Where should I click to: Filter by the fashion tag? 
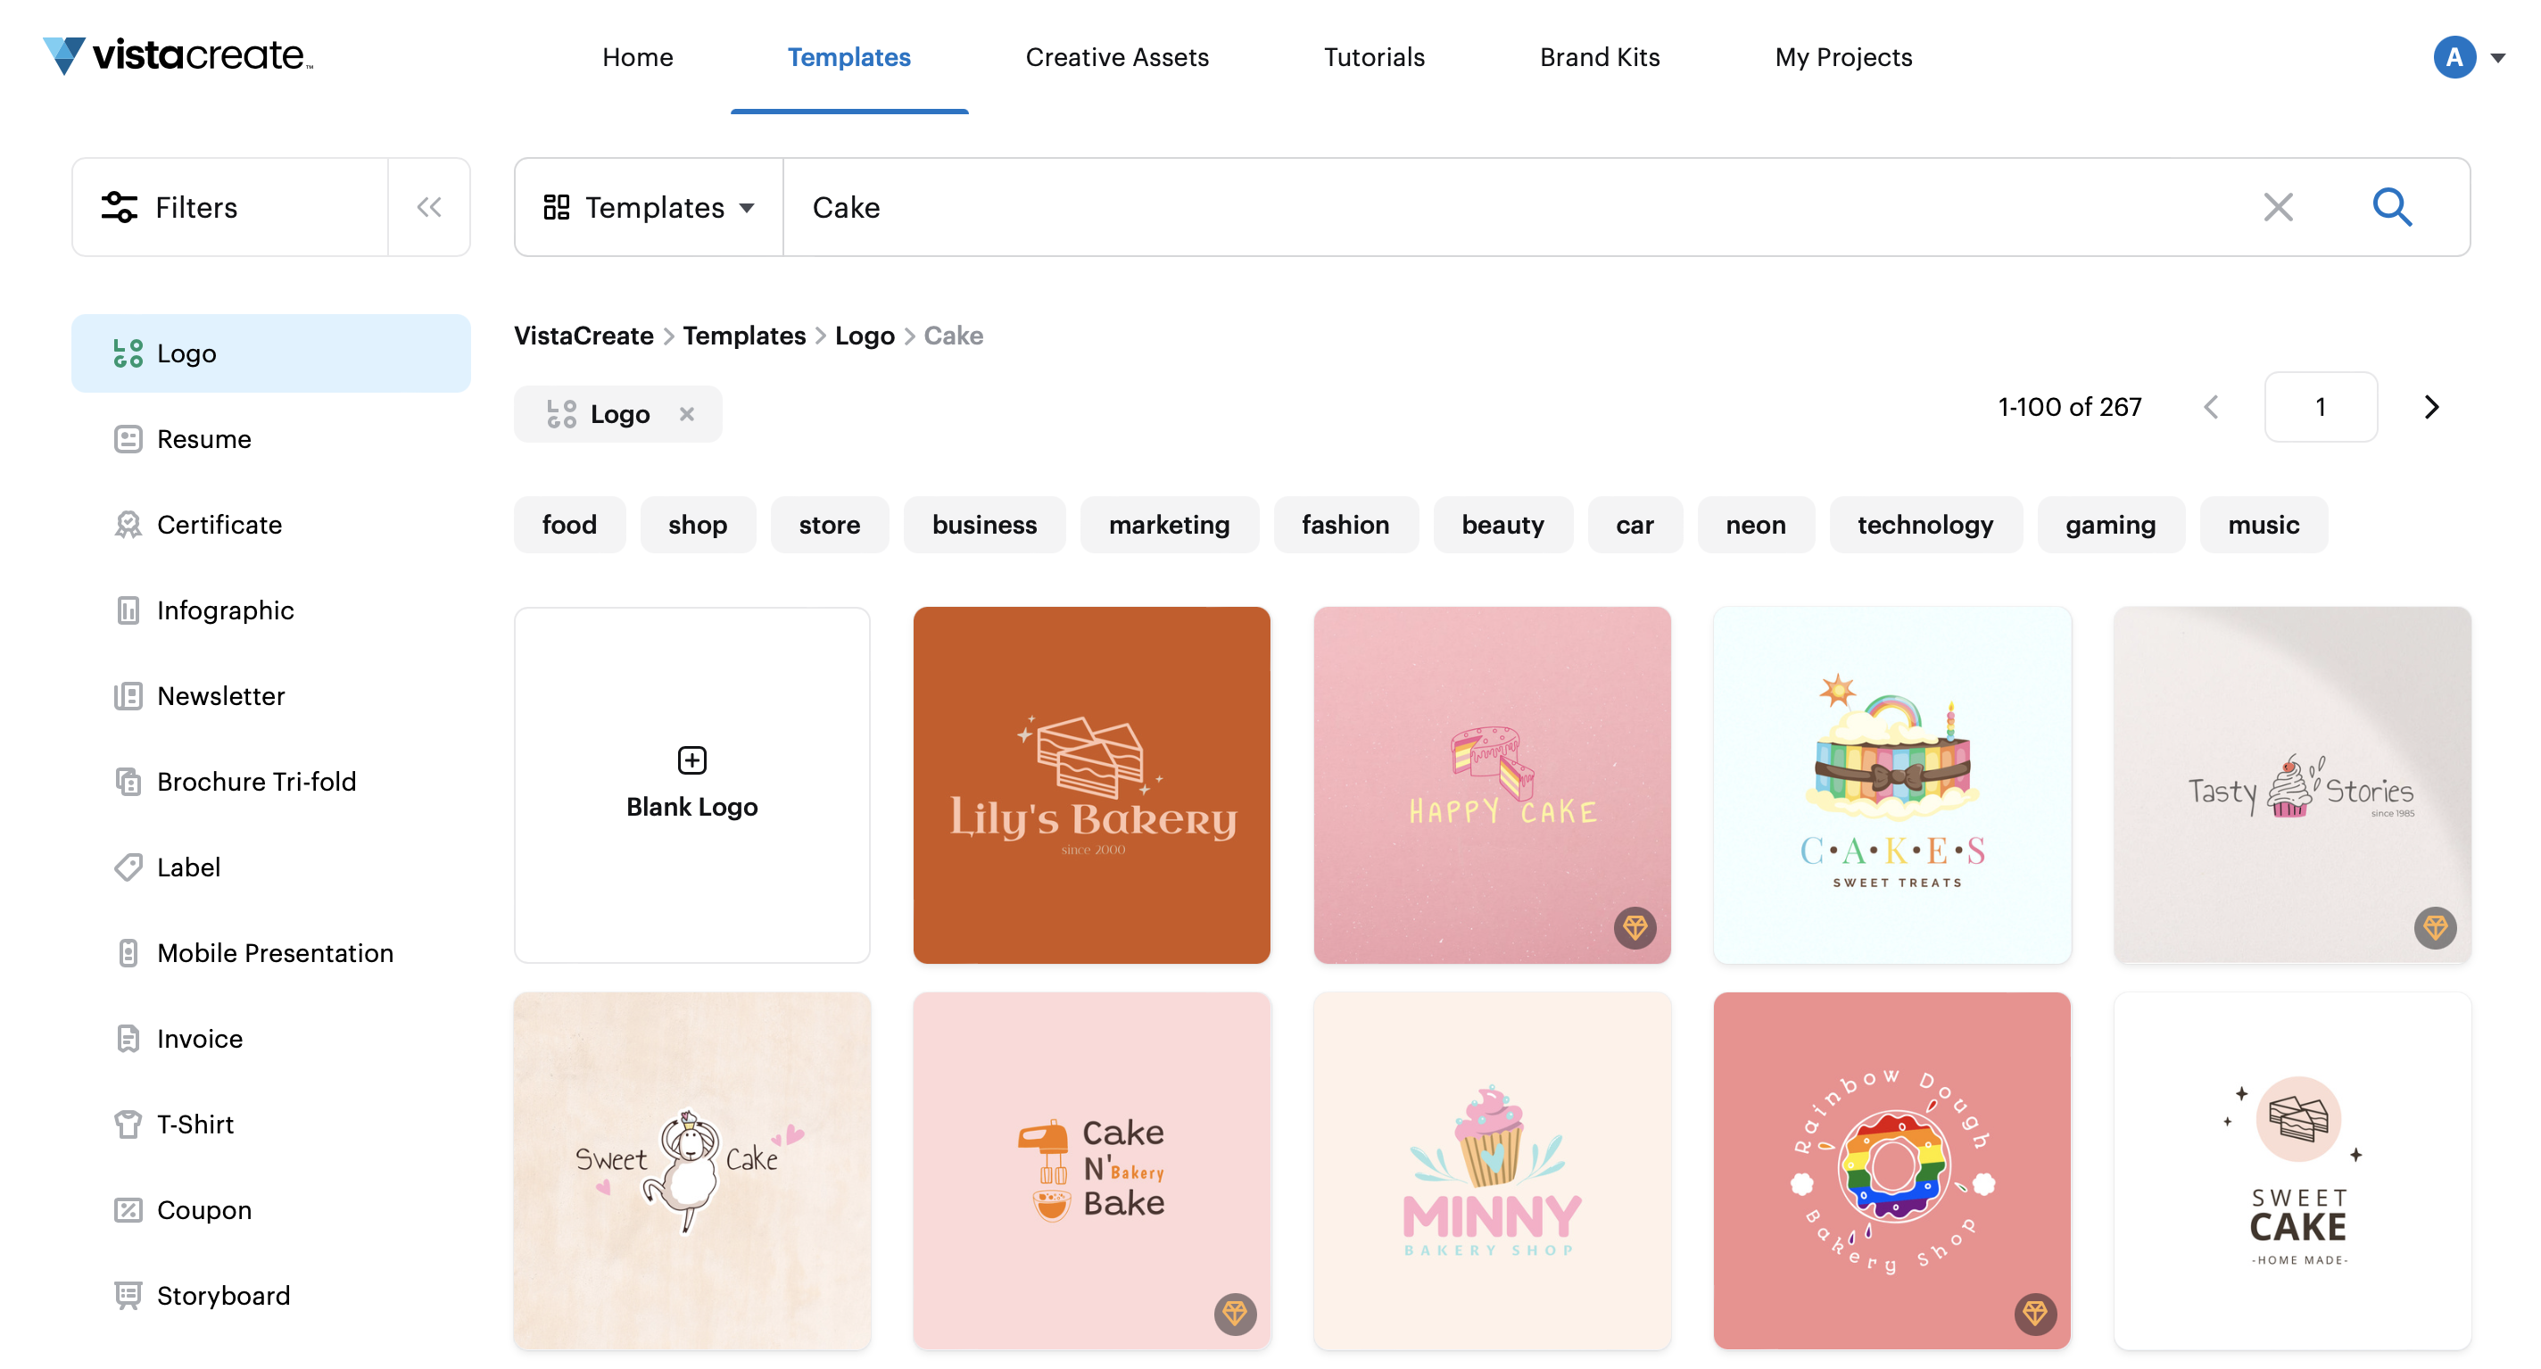[x=1345, y=525]
